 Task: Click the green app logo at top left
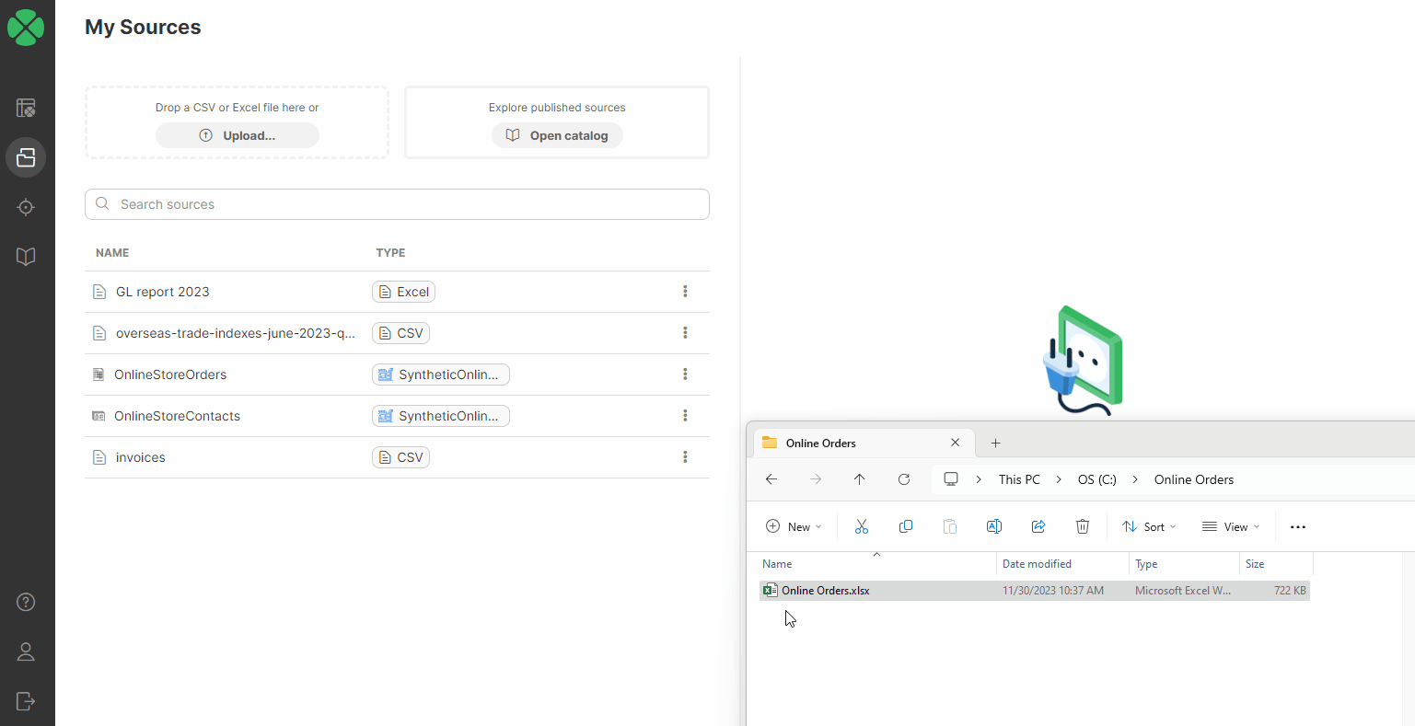coord(25,28)
